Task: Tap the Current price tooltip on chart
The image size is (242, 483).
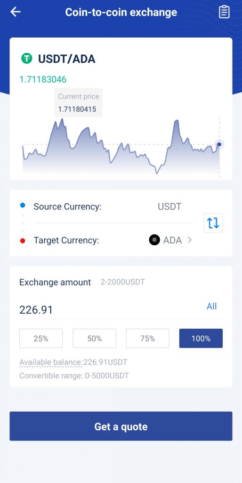Action: [x=79, y=103]
